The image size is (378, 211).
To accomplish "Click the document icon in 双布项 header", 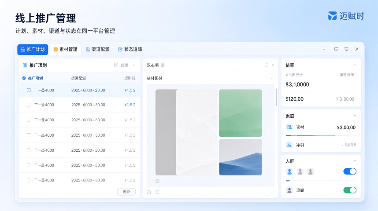I will [267, 65].
